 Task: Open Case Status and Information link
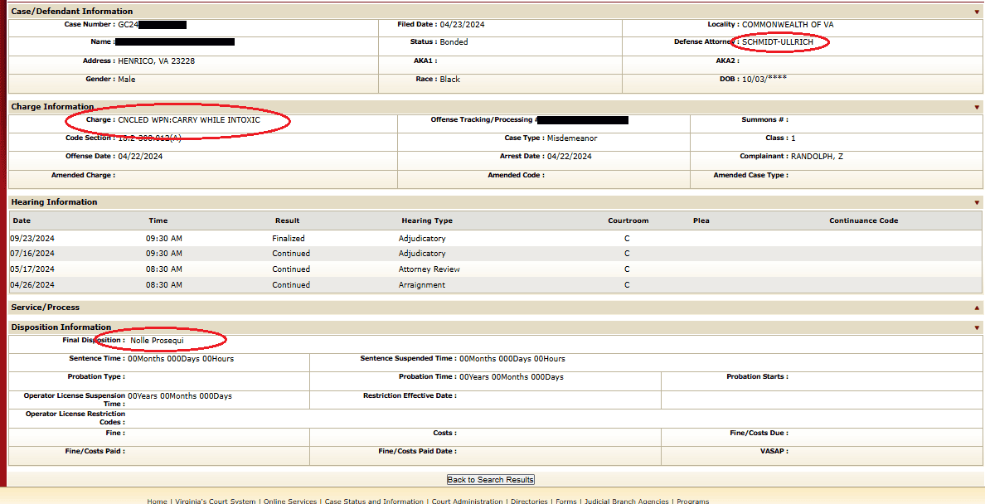[x=375, y=501]
